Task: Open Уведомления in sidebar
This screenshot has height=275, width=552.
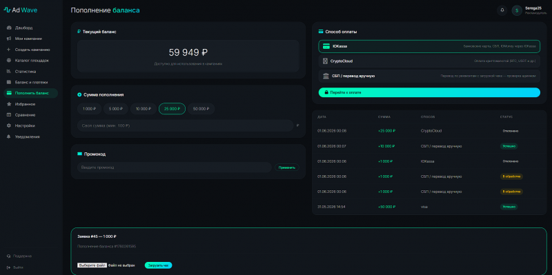Action: point(30,136)
